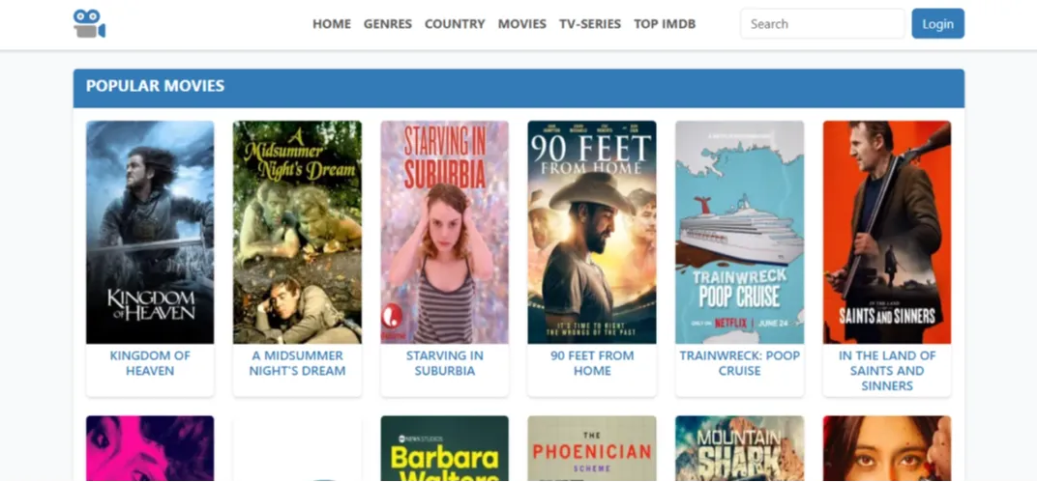Image resolution: width=1038 pixels, height=482 pixels.
Task: Select A Midsummer Night's Dream poster
Action: pyautogui.click(x=297, y=232)
